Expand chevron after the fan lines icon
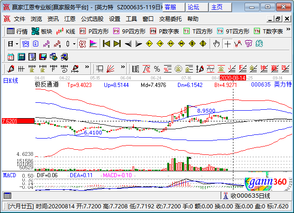 point(123,67)
